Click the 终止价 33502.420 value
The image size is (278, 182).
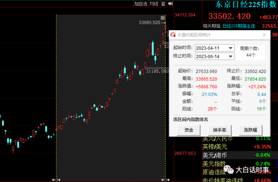click(x=255, y=72)
